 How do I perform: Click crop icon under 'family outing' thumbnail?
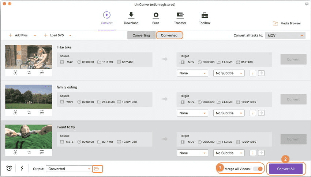tap(29, 113)
